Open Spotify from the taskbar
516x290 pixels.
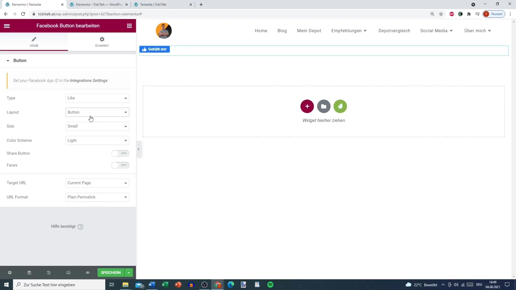tap(270, 285)
